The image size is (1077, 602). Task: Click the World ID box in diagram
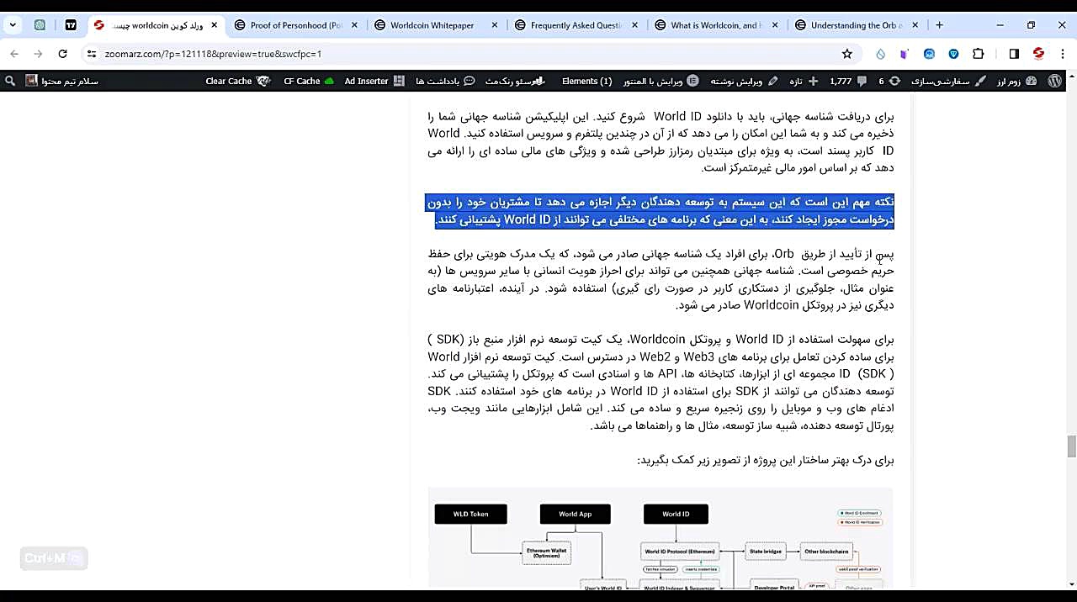pyautogui.click(x=676, y=514)
